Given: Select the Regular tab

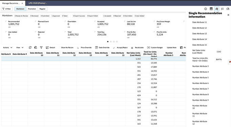Looking at the screenshot, I should pyautogui.click(x=42, y=9).
